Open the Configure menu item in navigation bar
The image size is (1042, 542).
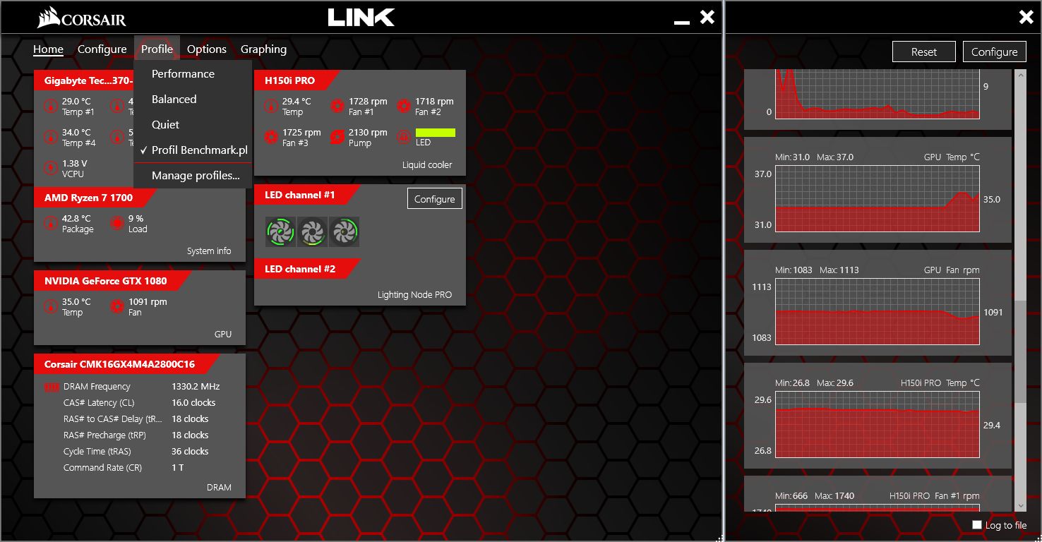pos(102,49)
